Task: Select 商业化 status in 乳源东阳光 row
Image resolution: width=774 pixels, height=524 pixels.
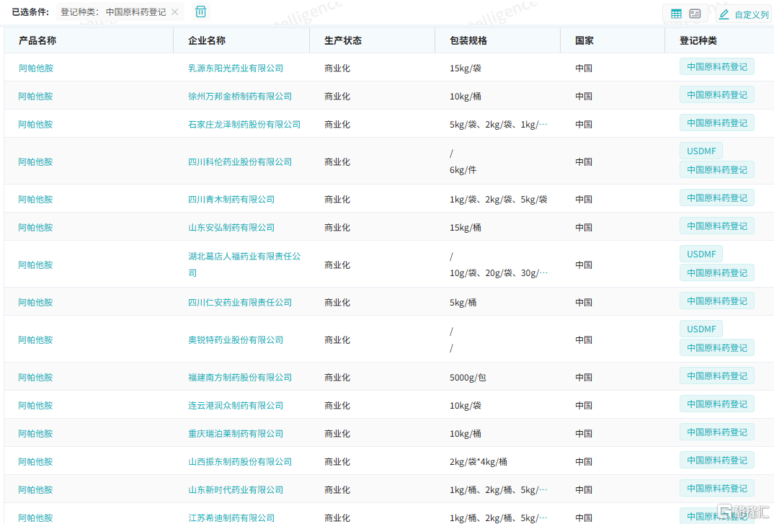Action: pyautogui.click(x=338, y=68)
